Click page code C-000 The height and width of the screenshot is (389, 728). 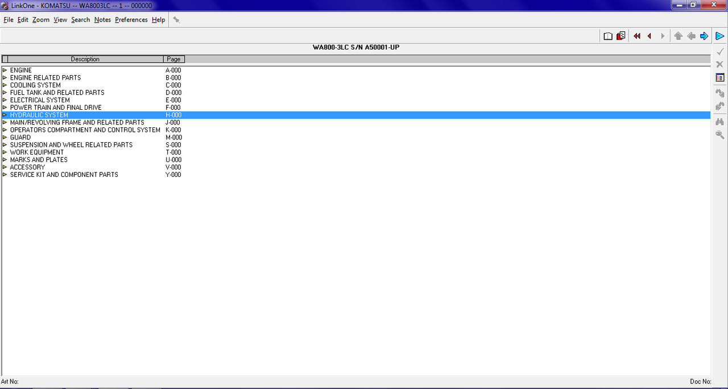click(173, 85)
